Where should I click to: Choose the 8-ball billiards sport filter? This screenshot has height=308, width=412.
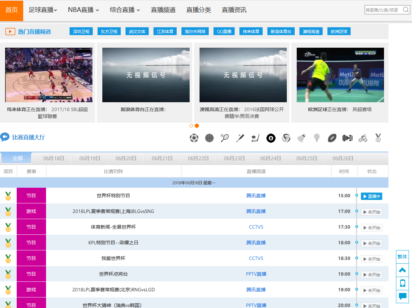point(271,138)
